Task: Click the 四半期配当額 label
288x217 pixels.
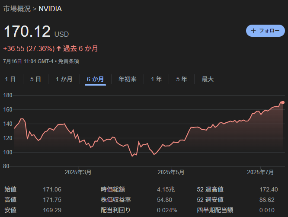Action: 215,210
